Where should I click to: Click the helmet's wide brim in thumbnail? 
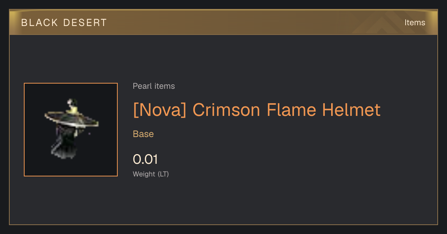pos(72,119)
